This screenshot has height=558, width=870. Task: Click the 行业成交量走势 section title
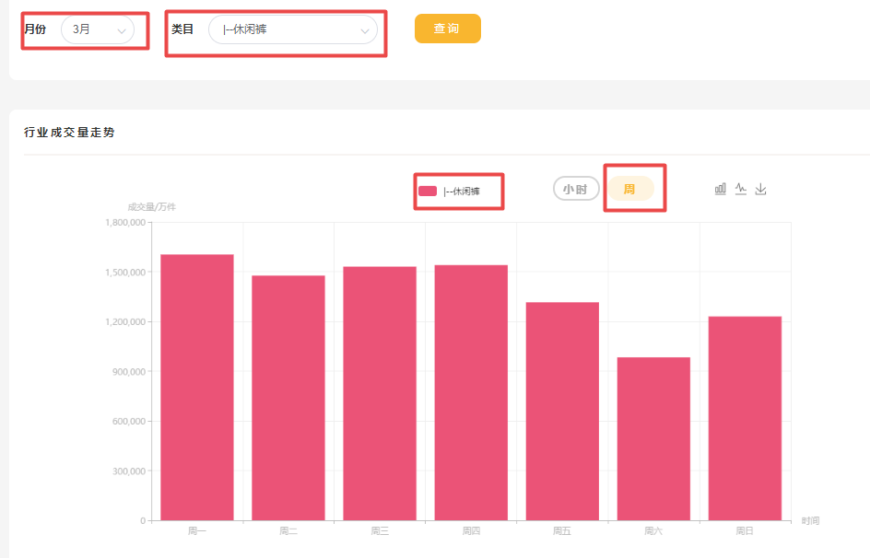click(70, 133)
